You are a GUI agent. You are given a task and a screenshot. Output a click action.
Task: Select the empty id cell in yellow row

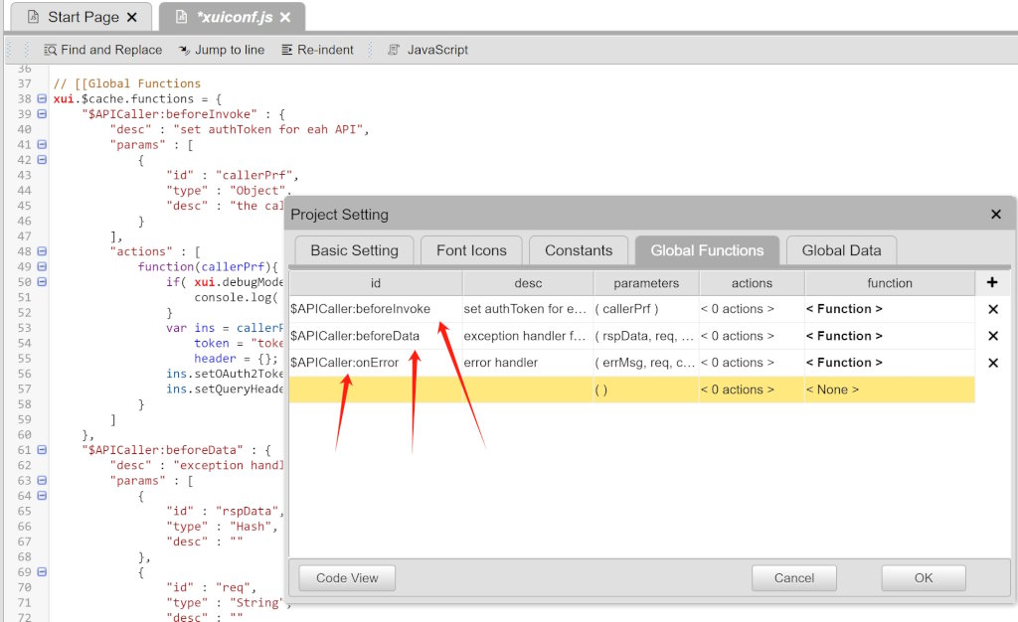tap(375, 389)
